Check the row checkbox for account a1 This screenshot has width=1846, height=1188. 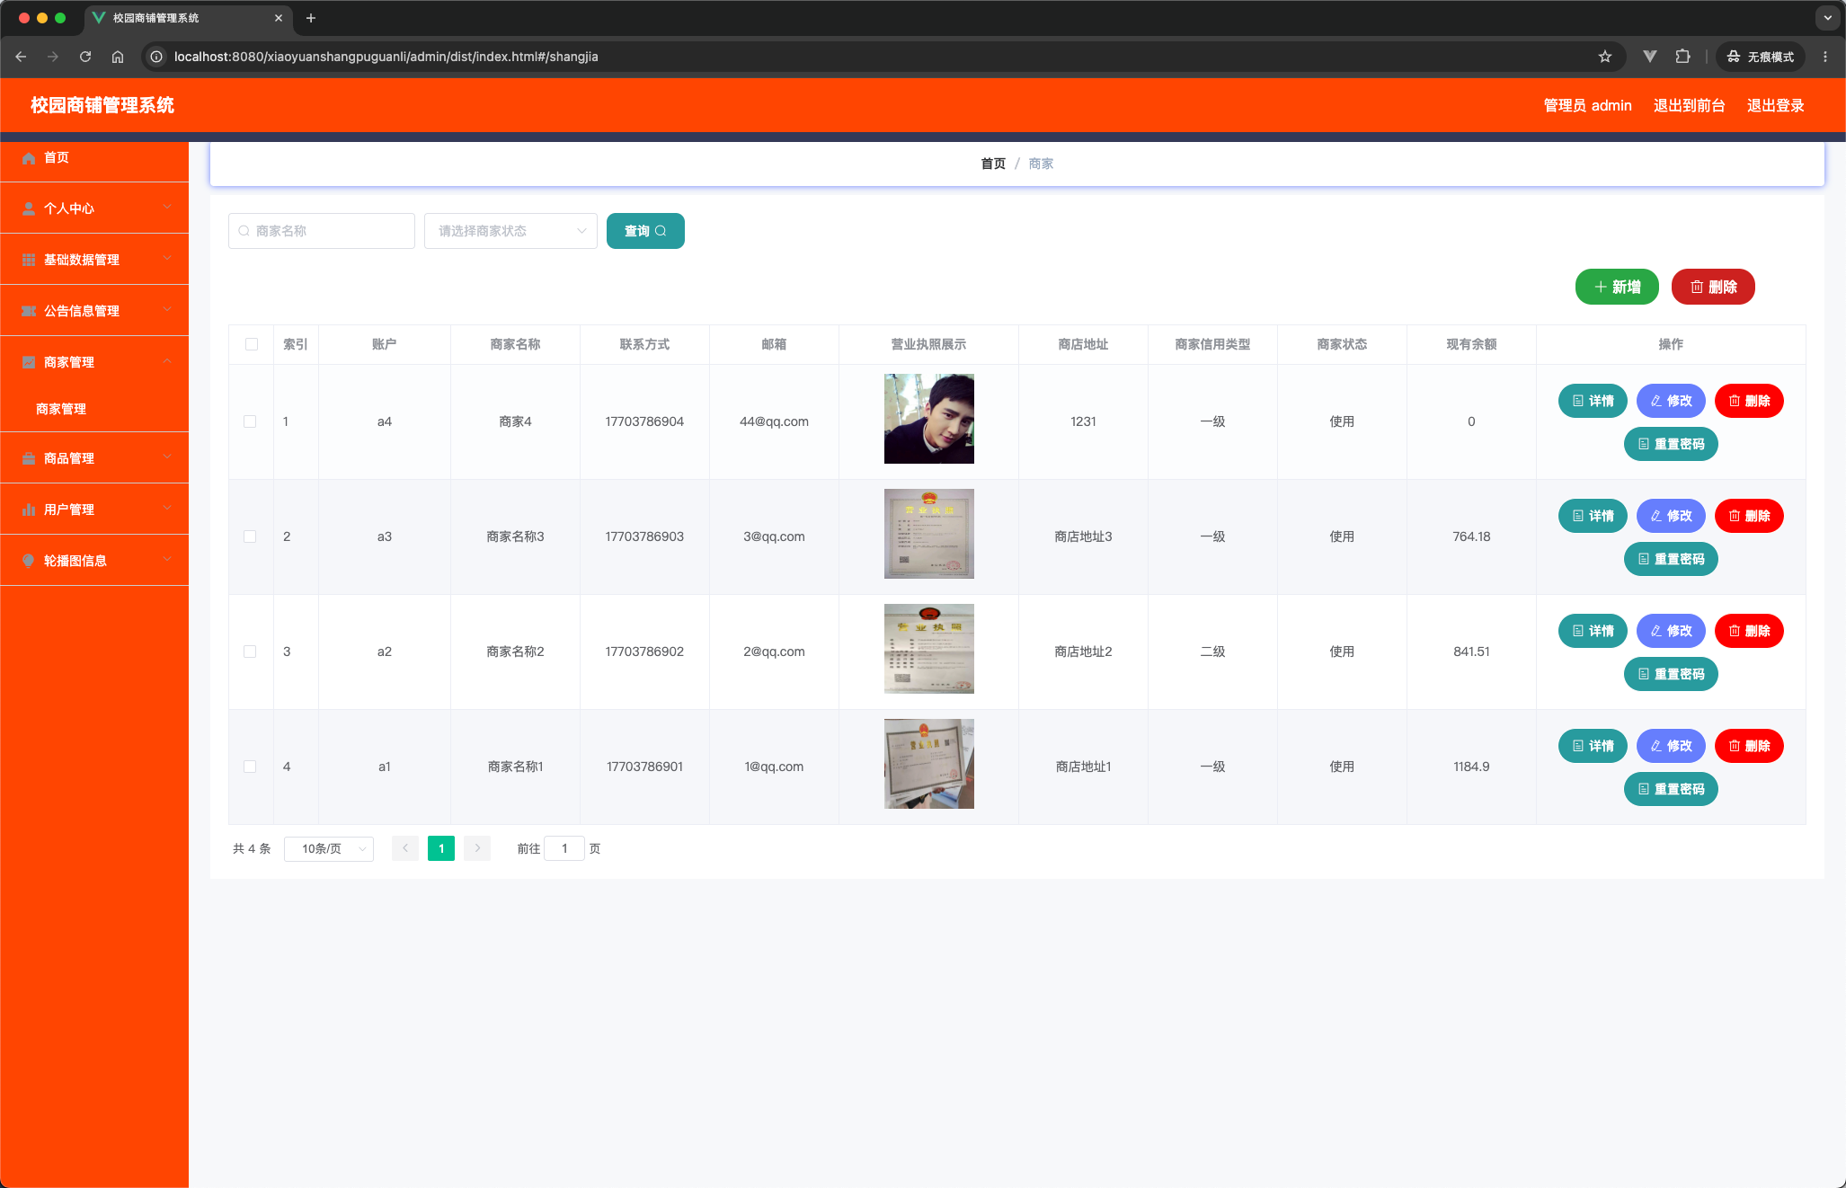tap(250, 767)
